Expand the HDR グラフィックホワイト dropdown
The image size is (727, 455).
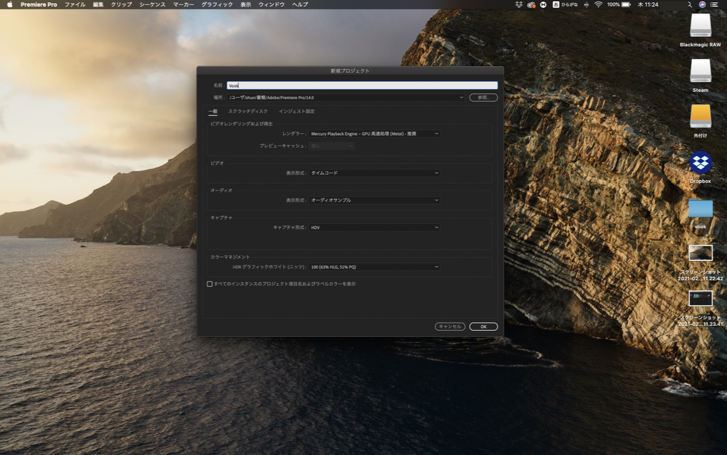(x=374, y=267)
